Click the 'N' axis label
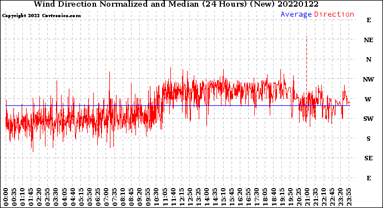383x208 pixels. [x=369, y=59]
